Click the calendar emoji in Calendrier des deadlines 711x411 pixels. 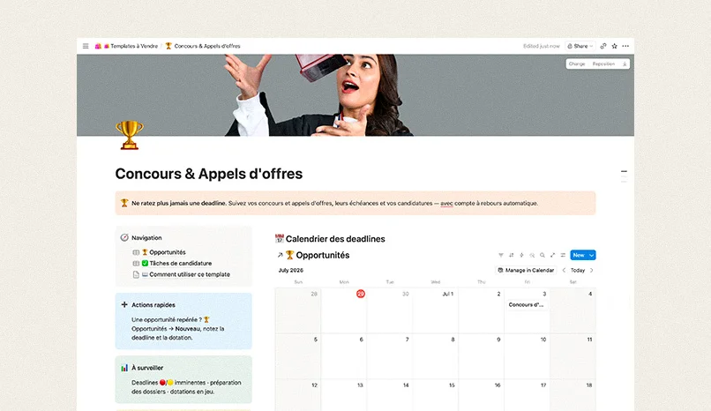(280, 239)
